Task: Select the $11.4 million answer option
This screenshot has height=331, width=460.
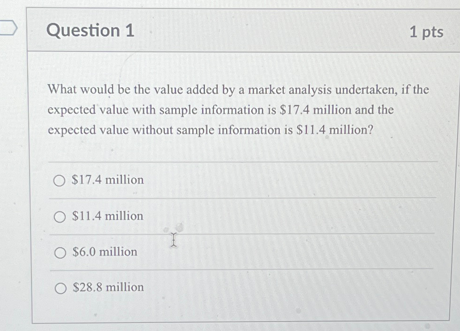Action: tap(60, 216)
